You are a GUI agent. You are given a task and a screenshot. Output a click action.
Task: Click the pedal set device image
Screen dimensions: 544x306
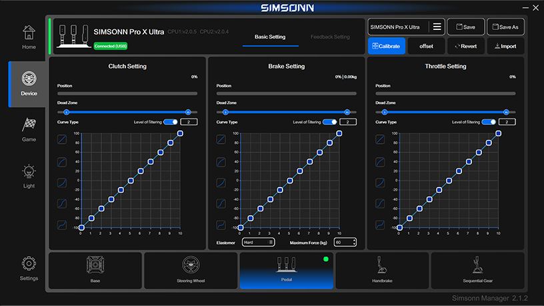coord(73,37)
